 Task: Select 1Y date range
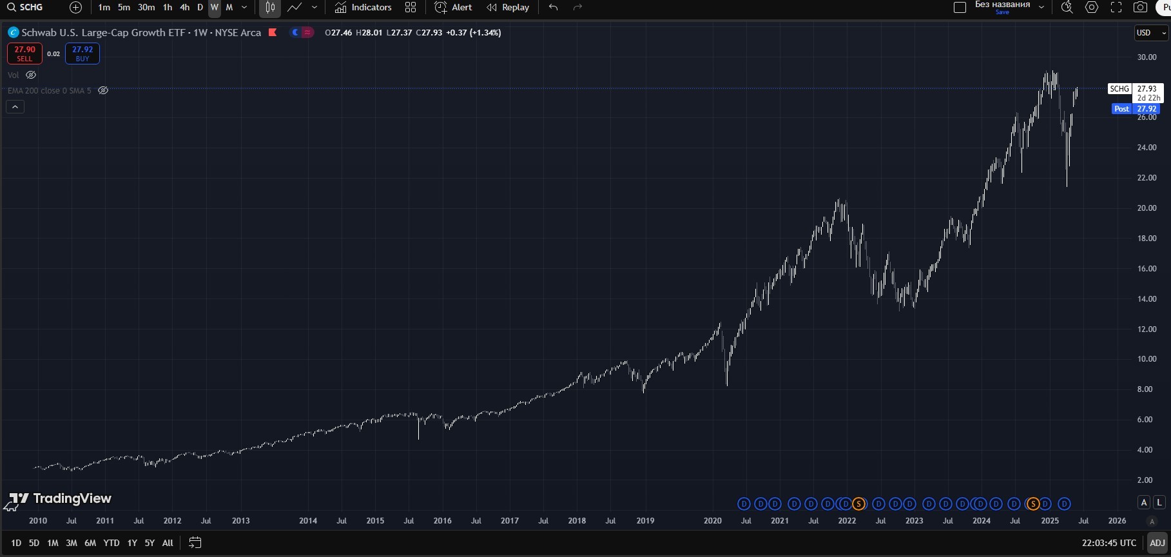(x=132, y=543)
